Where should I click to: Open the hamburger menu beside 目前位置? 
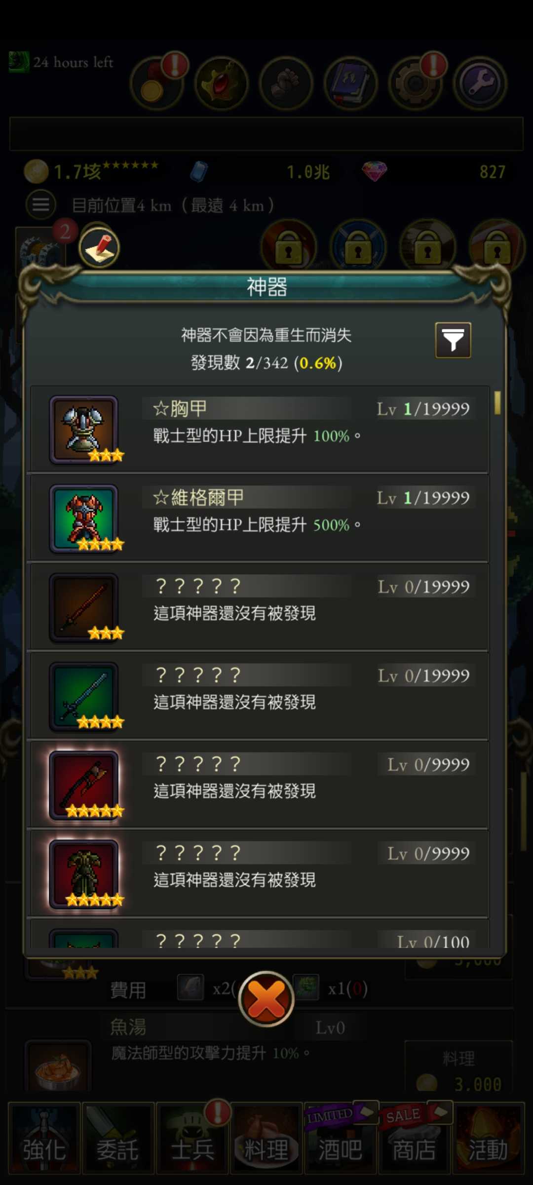pos(40,204)
